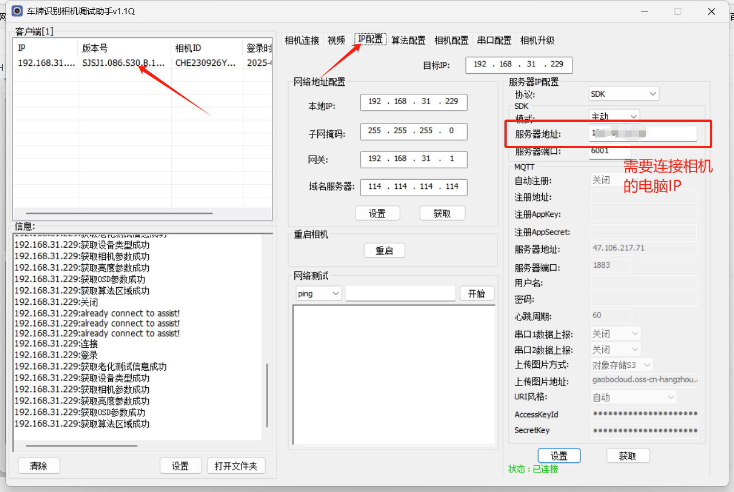Click the app icon in the title bar

tap(17, 11)
